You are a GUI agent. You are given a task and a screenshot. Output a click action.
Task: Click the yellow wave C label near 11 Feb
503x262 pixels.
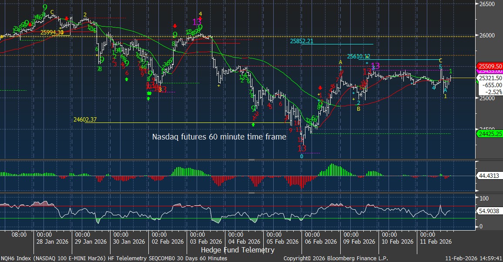[x=440, y=60]
